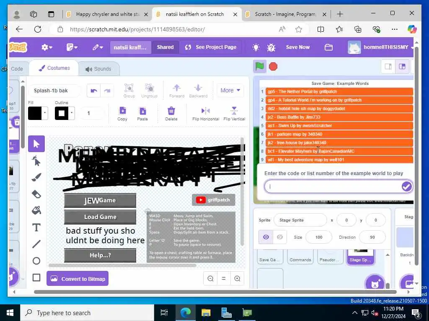Screen dimensions: 429x321
Task: Select the Reshape tool
Action: [x=36, y=161]
